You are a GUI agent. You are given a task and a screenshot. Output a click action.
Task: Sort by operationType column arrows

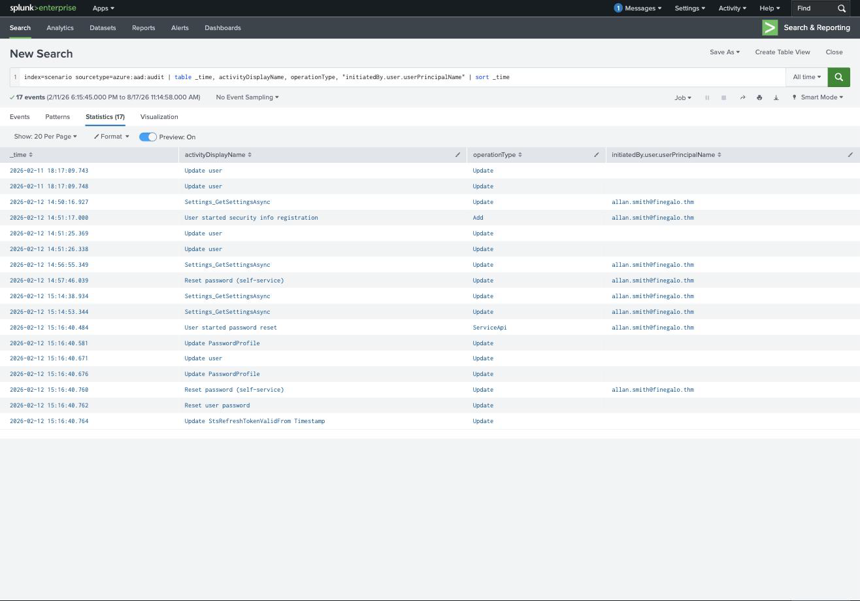(520, 155)
